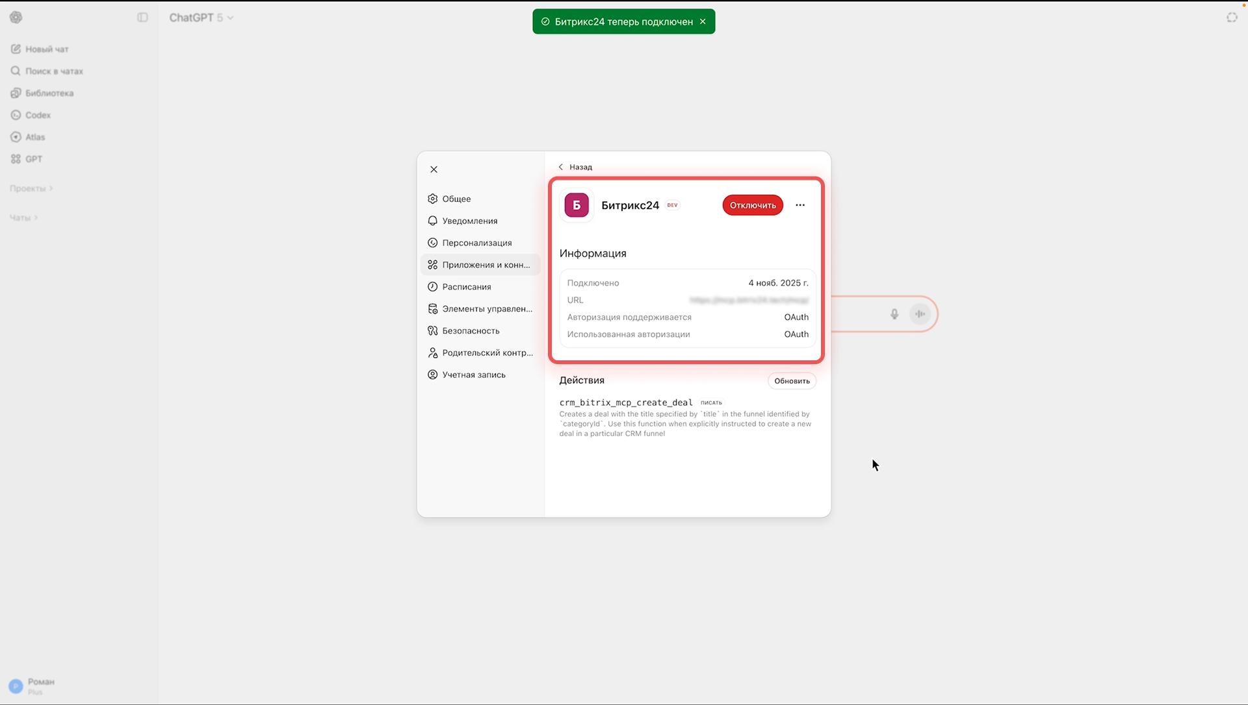Image resolution: width=1248 pixels, height=705 pixels.
Task: Dismiss the Битрикс24 connected notification
Action: tap(703, 21)
